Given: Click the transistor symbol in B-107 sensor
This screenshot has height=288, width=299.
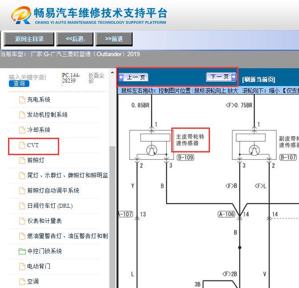Looking at the screenshot, I should [255, 150].
